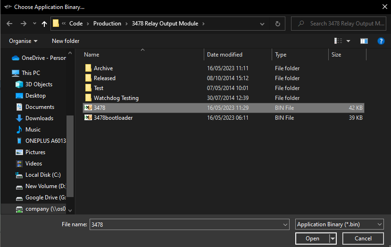Select the Archive folder icon

point(88,68)
